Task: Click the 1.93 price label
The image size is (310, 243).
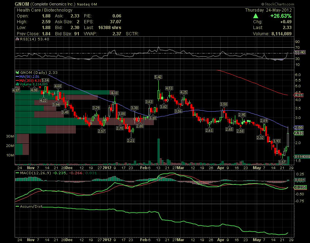Action: 276,141
